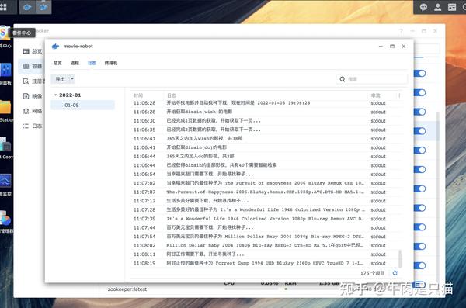
Task: Click Log icon in Docker sidebar
Action: click(x=26, y=126)
